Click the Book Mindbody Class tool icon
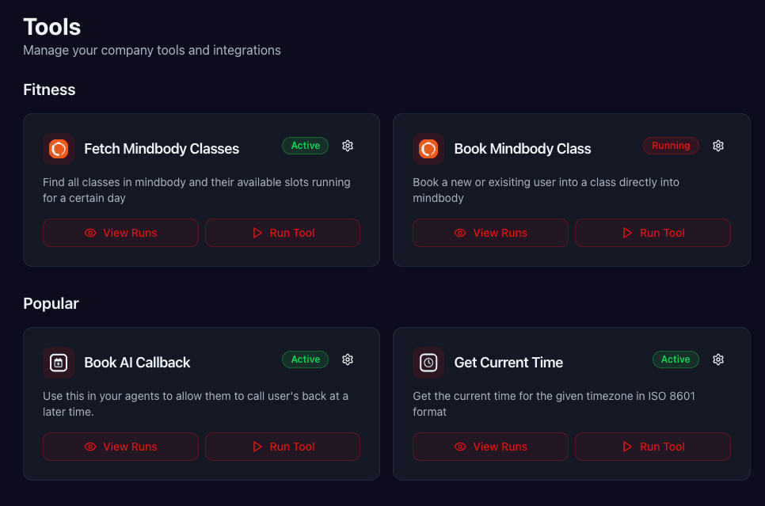Image resolution: width=765 pixels, height=506 pixels. tap(428, 148)
